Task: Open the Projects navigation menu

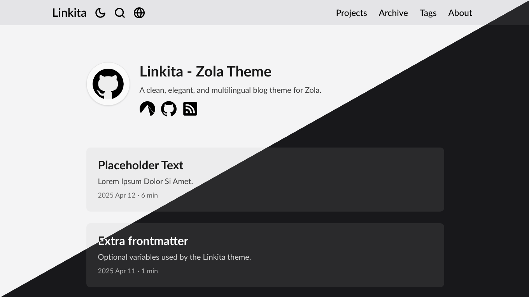Action: pyautogui.click(x=351, y=13)
